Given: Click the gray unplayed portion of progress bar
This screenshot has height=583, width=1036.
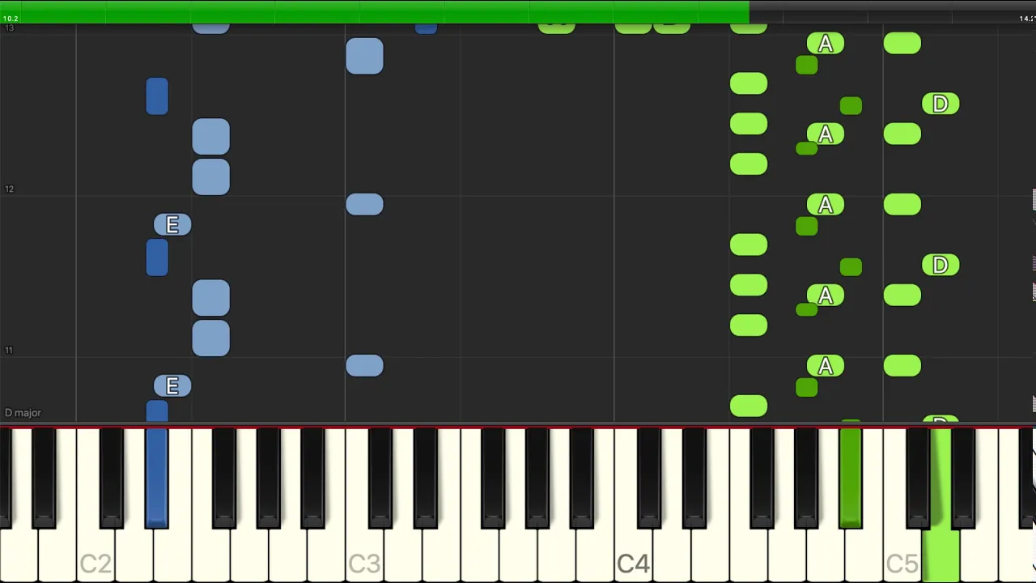Looking at the screenshot, I should (x=893, y=11).
